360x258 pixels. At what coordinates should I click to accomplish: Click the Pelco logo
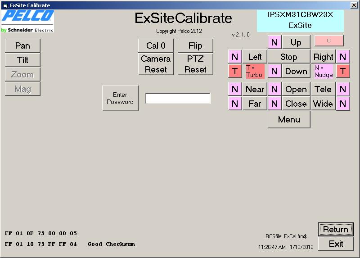pos(27,21)
